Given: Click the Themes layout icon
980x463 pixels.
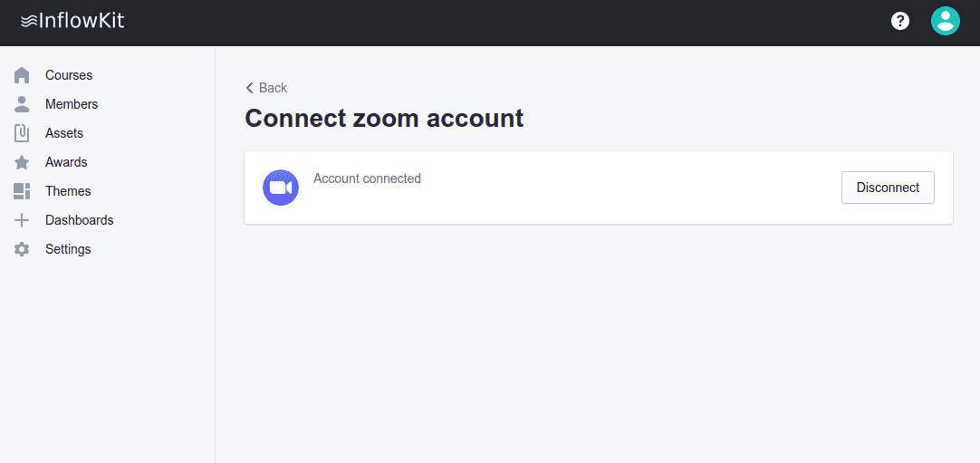Looking at the screenshot, I should tap(22, 191).
